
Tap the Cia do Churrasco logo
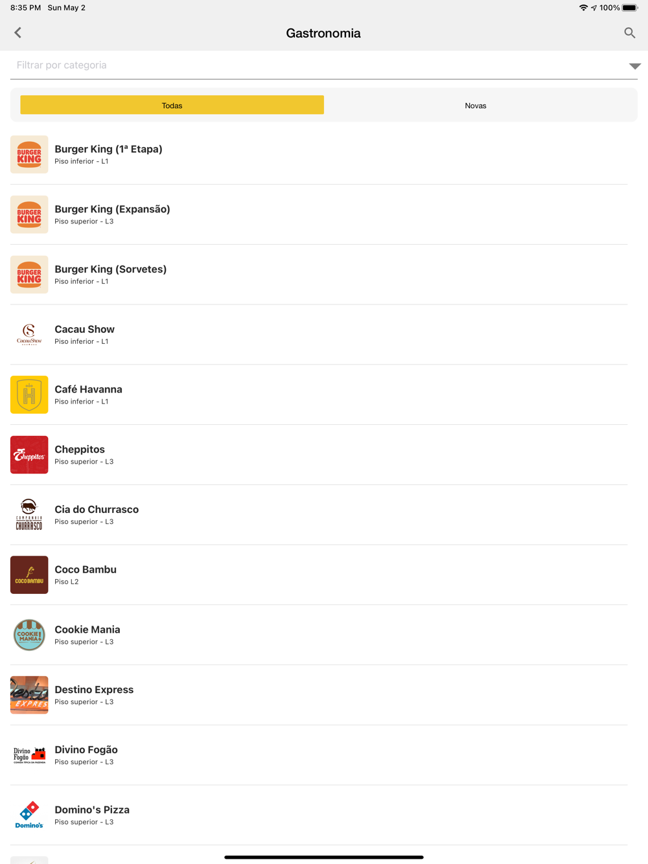coord(29,515)
